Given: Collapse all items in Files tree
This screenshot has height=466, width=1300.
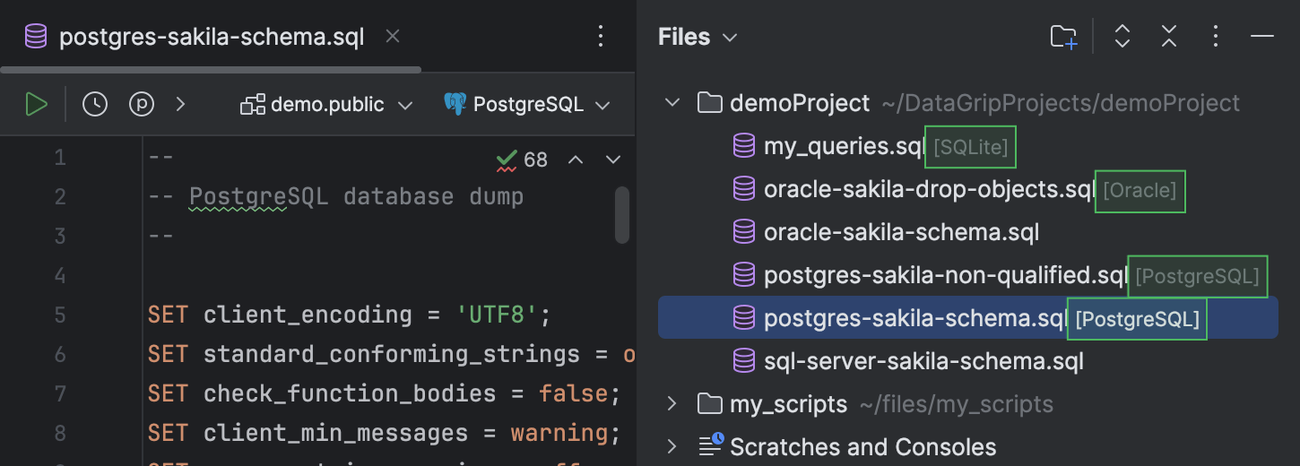Looking at the screenshot, I should (1168, 37).
